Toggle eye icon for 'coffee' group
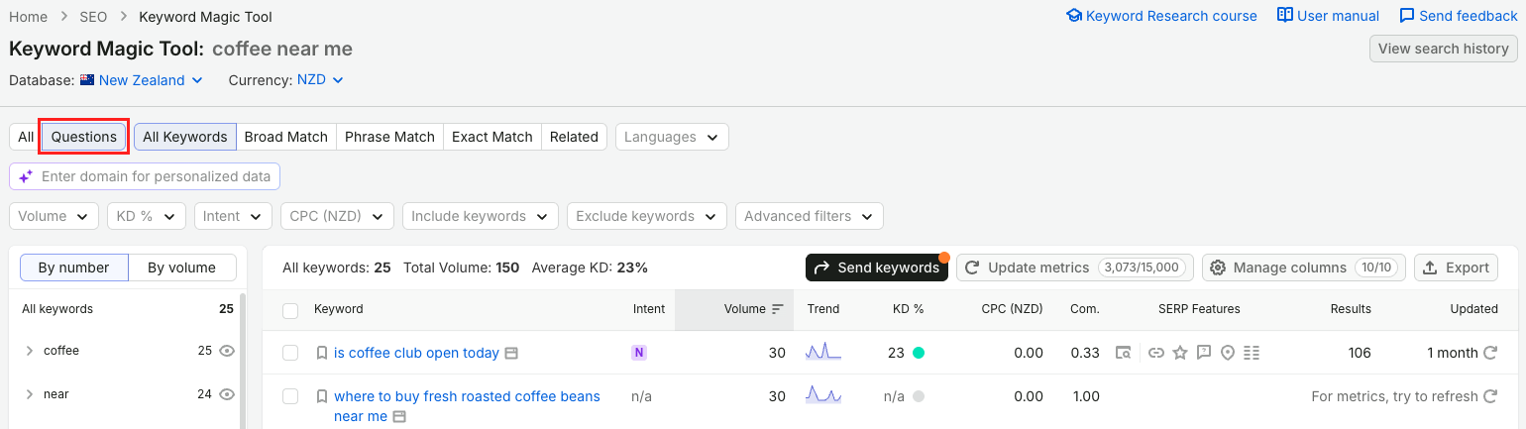 [227, 351]
